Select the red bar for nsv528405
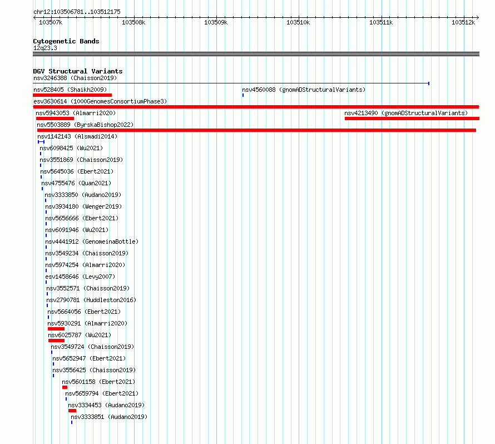The image size is (495, 444). (72, 95)
